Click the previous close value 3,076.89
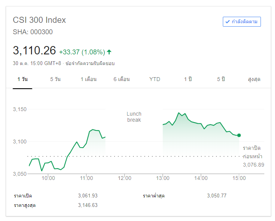 [253, 165]
